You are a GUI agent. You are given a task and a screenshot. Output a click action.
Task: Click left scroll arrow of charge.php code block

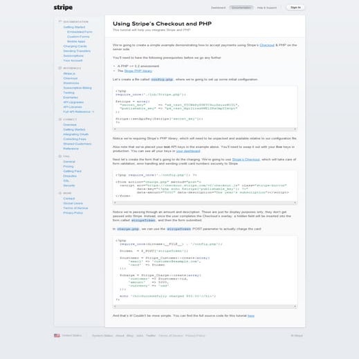115,306
